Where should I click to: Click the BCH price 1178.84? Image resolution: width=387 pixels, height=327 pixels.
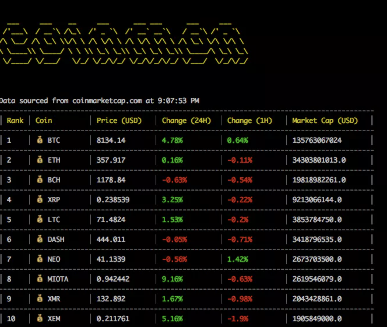pyautogui.click(x=111, y=180)
